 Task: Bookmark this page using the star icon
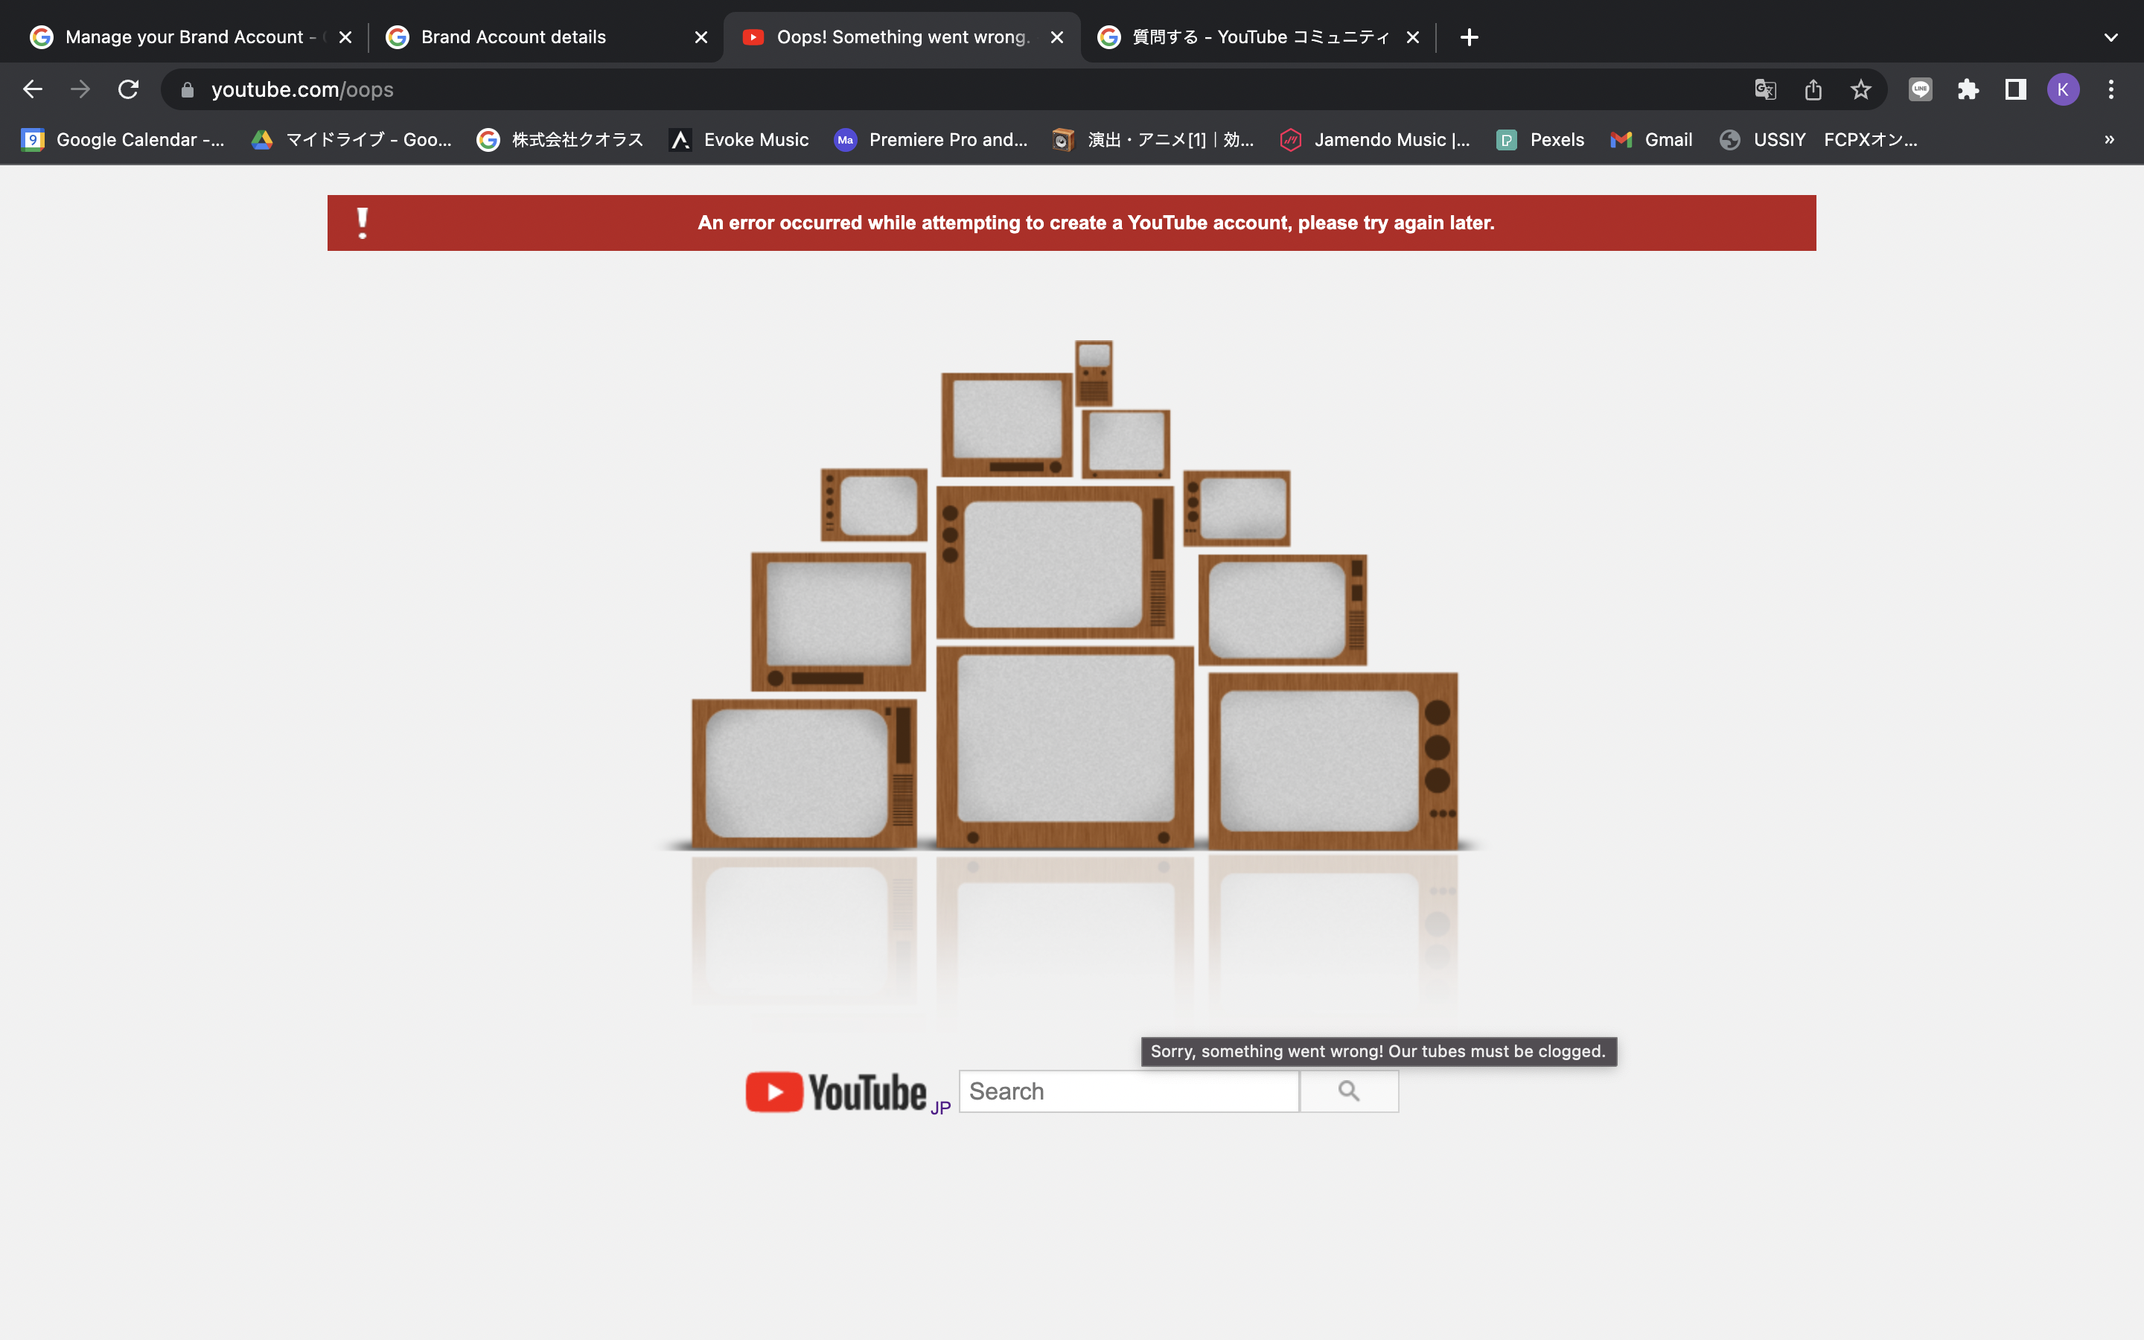1860,89
